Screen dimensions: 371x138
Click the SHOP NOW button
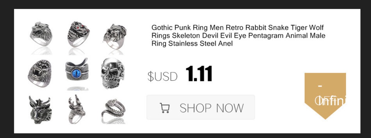pos(201,107)
